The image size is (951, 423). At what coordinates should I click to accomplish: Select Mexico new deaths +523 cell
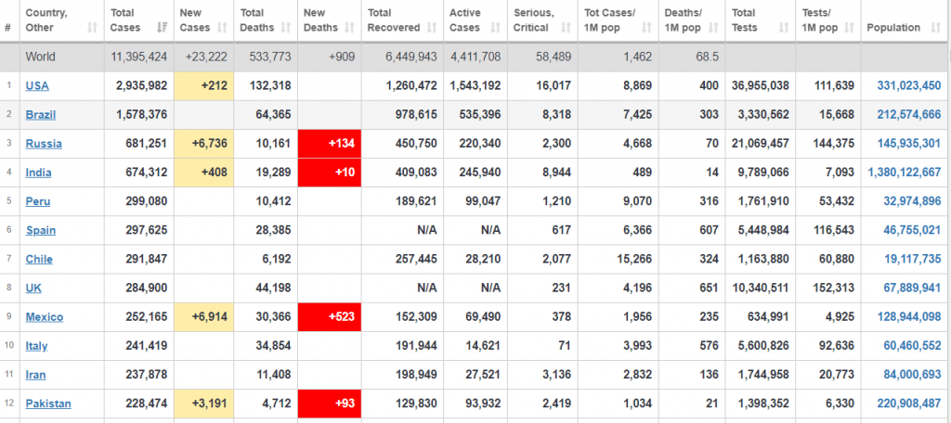pyautogui.click(x=330, y=317)
